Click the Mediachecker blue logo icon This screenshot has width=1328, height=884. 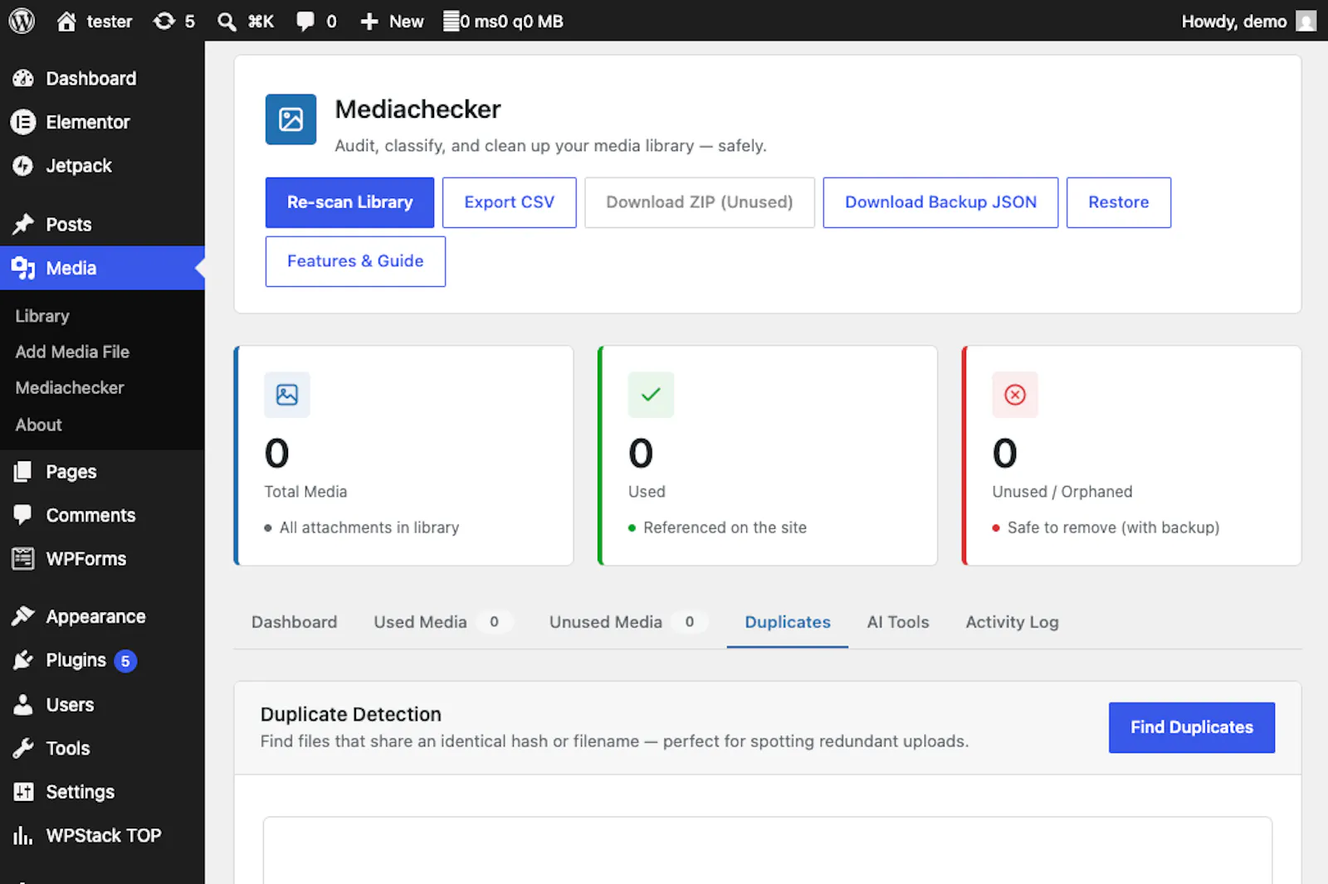click(290, 119)
